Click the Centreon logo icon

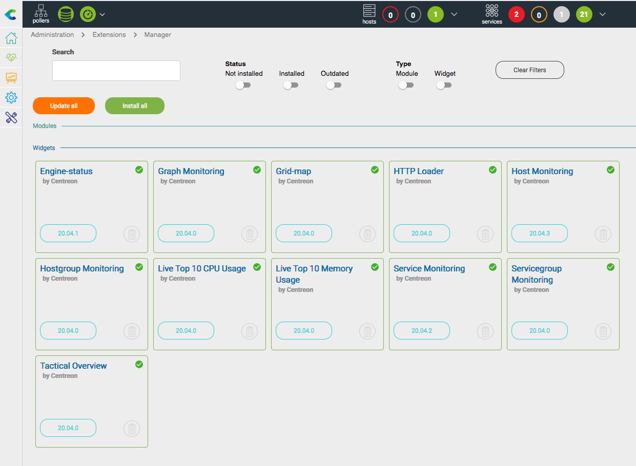pyautogui.click(x=10, y=15)
